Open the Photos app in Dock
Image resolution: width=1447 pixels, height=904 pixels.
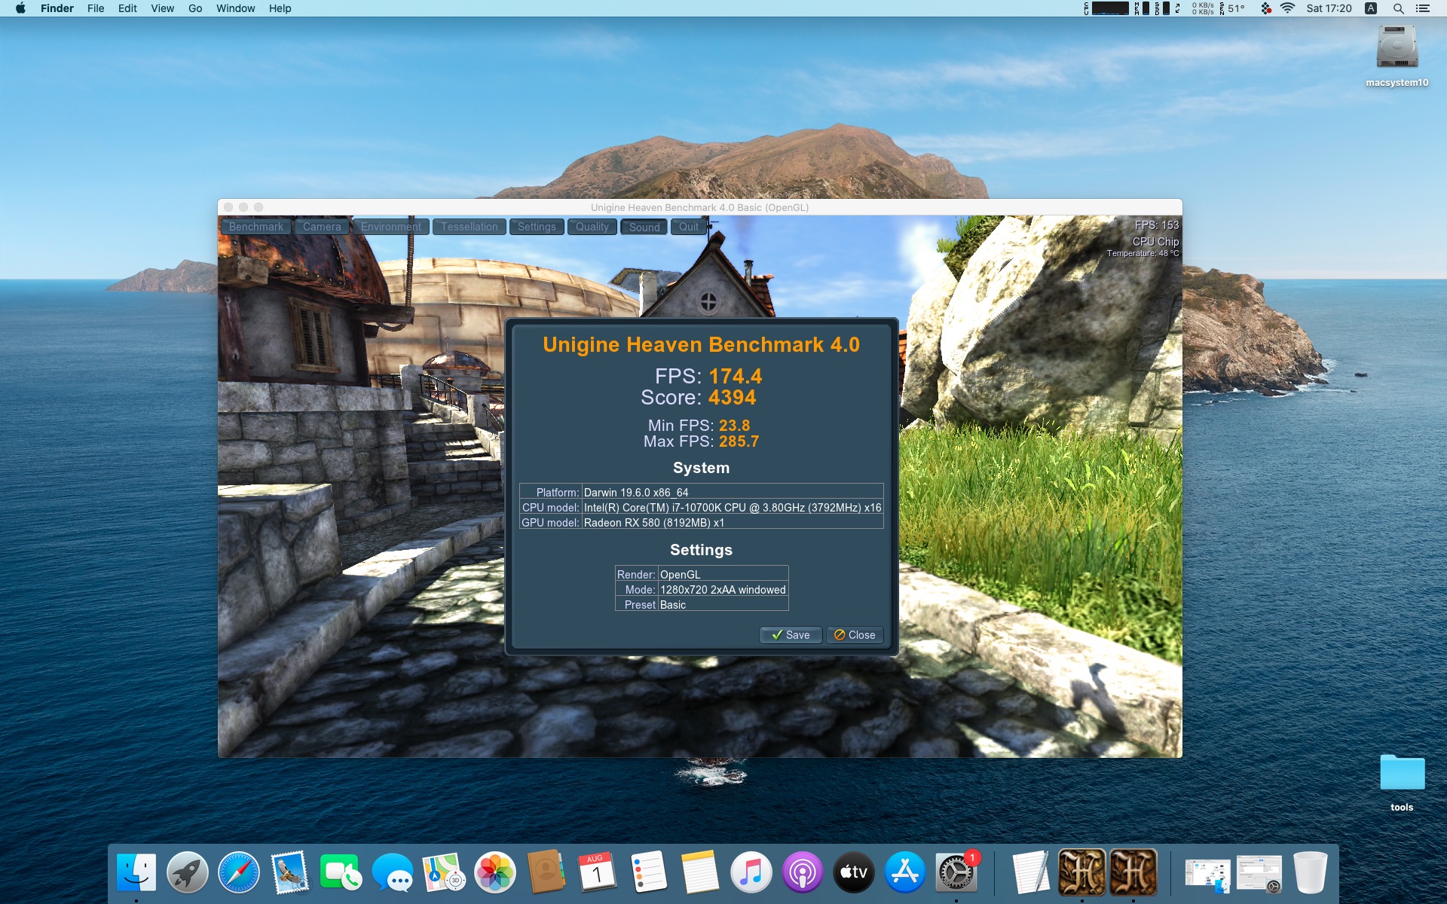pyautogui.click(x=494, y=872)
